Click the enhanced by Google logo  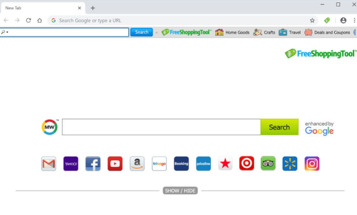pos(319,129)
